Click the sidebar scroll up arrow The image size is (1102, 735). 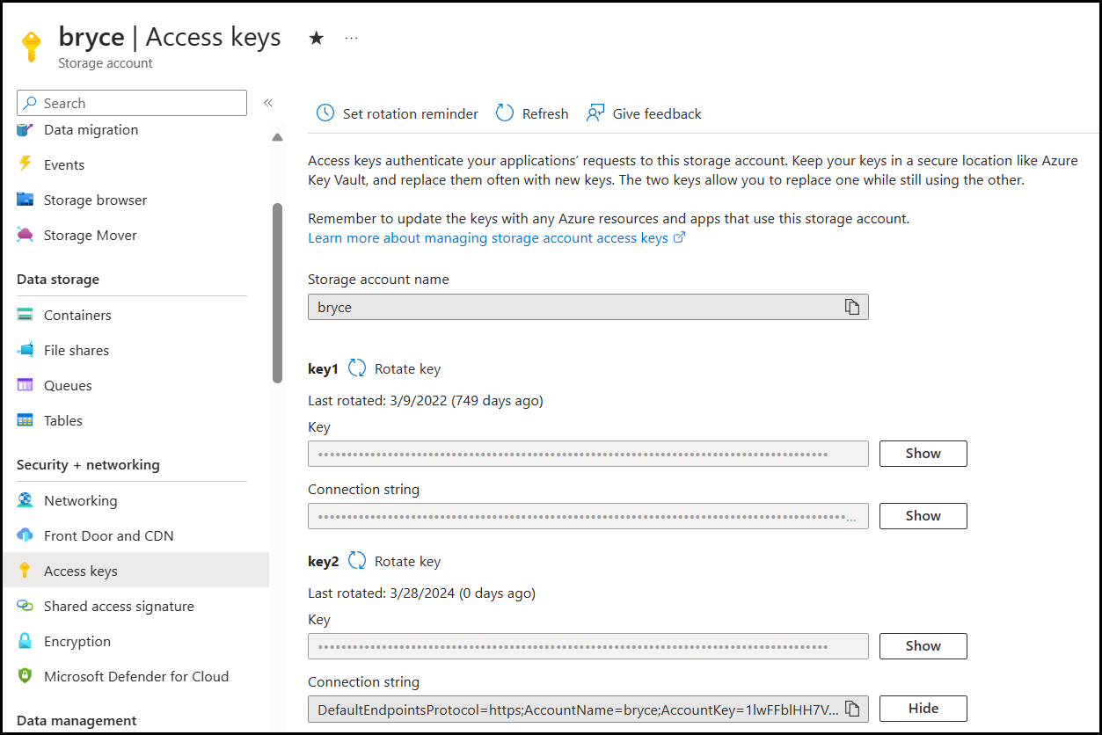pyautogui.click(x=278, y=137)
